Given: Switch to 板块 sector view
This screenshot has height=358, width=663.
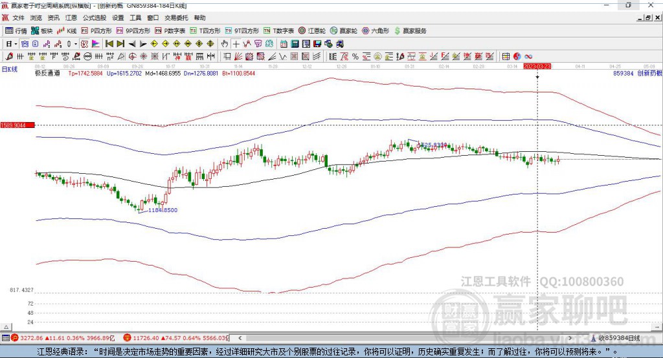Looking at the screenshot, I should coord(42,31).
